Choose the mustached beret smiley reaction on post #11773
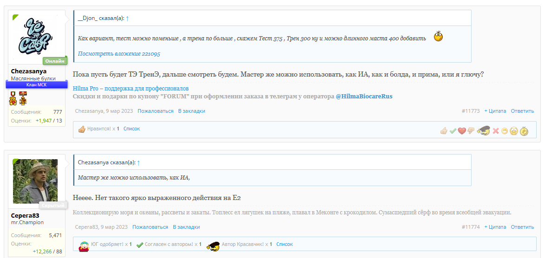 484,130
